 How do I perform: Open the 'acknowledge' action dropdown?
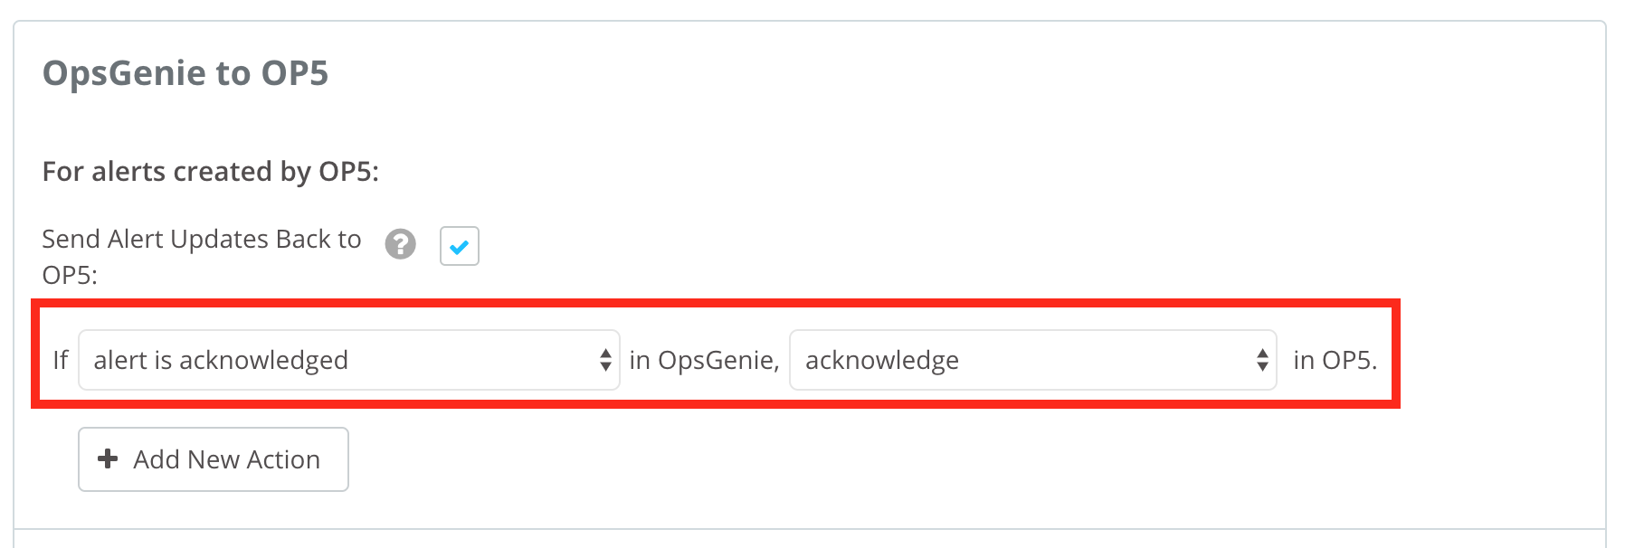click(1031, 361)
